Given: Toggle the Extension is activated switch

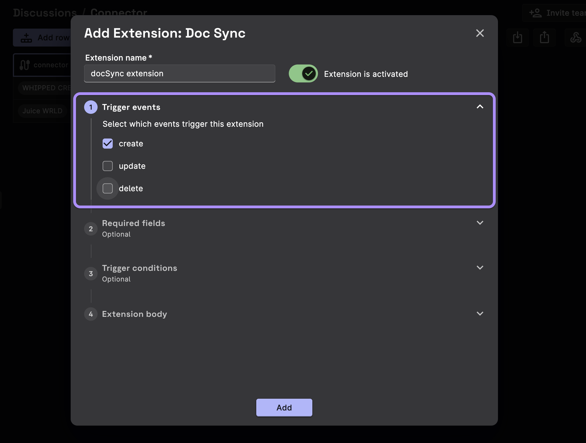Looking at the screenshot, I should (x=303, y=74).
